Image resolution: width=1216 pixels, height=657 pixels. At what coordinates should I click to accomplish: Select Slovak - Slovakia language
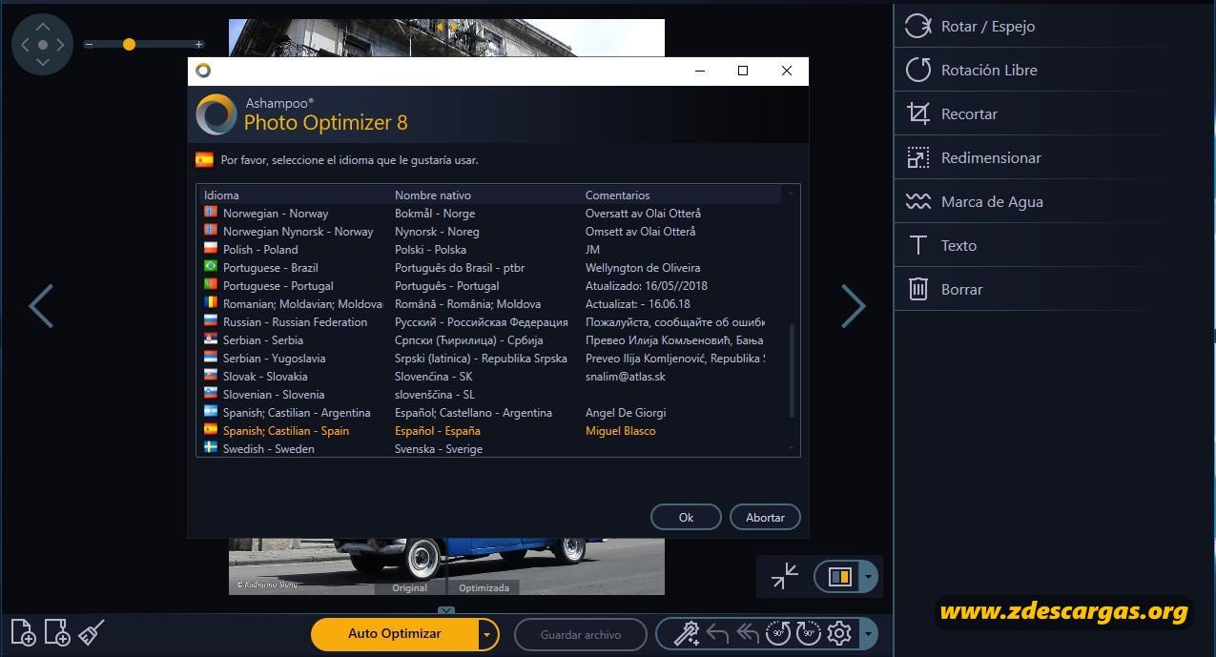coord(489,377)
